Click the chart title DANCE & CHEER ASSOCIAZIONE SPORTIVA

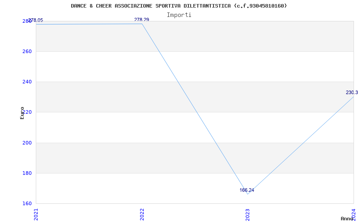179,6
